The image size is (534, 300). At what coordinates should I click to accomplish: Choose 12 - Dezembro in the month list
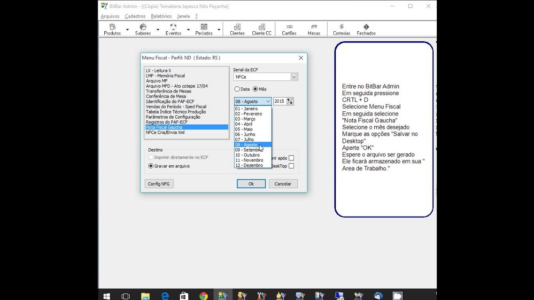(x=253, y=165)
